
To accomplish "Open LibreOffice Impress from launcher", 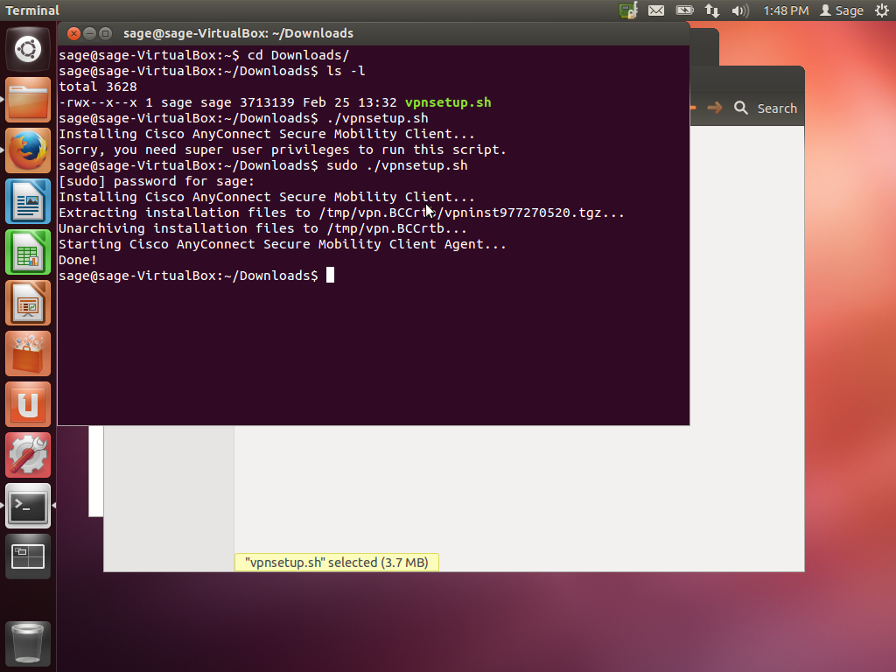I will click(x=28, y=303).
